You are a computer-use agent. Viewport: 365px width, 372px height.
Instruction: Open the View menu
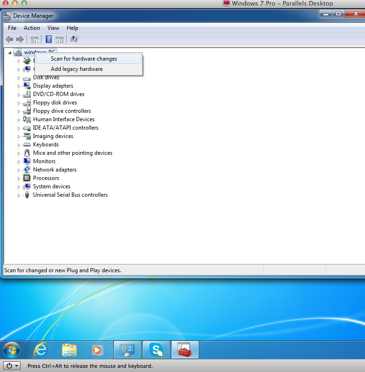(53, 28)
